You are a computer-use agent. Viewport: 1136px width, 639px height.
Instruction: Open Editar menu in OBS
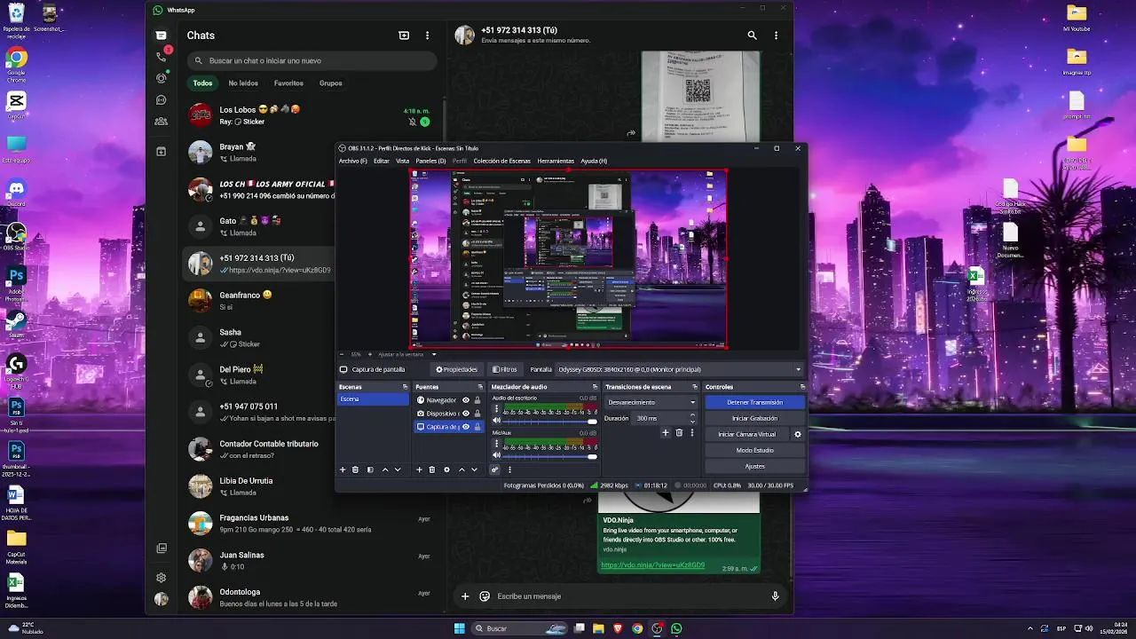(382, 161)
